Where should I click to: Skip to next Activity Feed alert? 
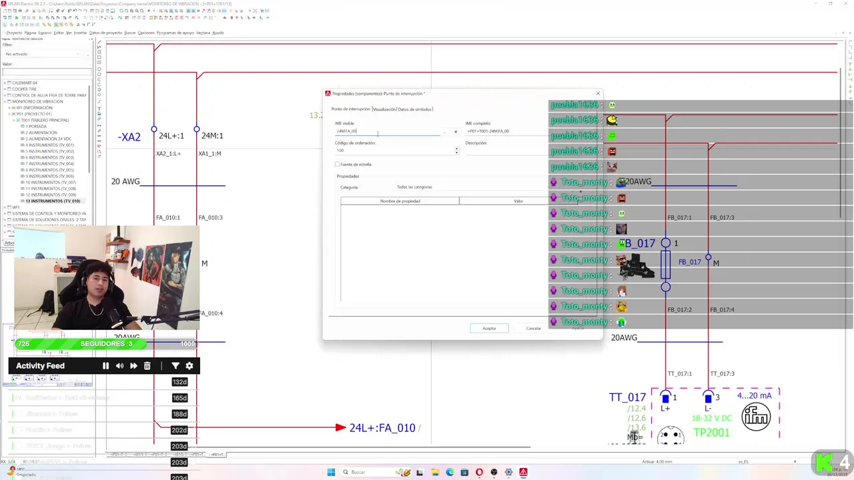click(133, 365)
